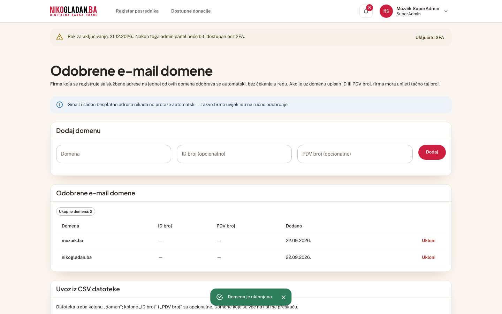Open Dostupne donacije page
Image resolution: width=502 pixels, height=314 pixels.
pos(191,11)
